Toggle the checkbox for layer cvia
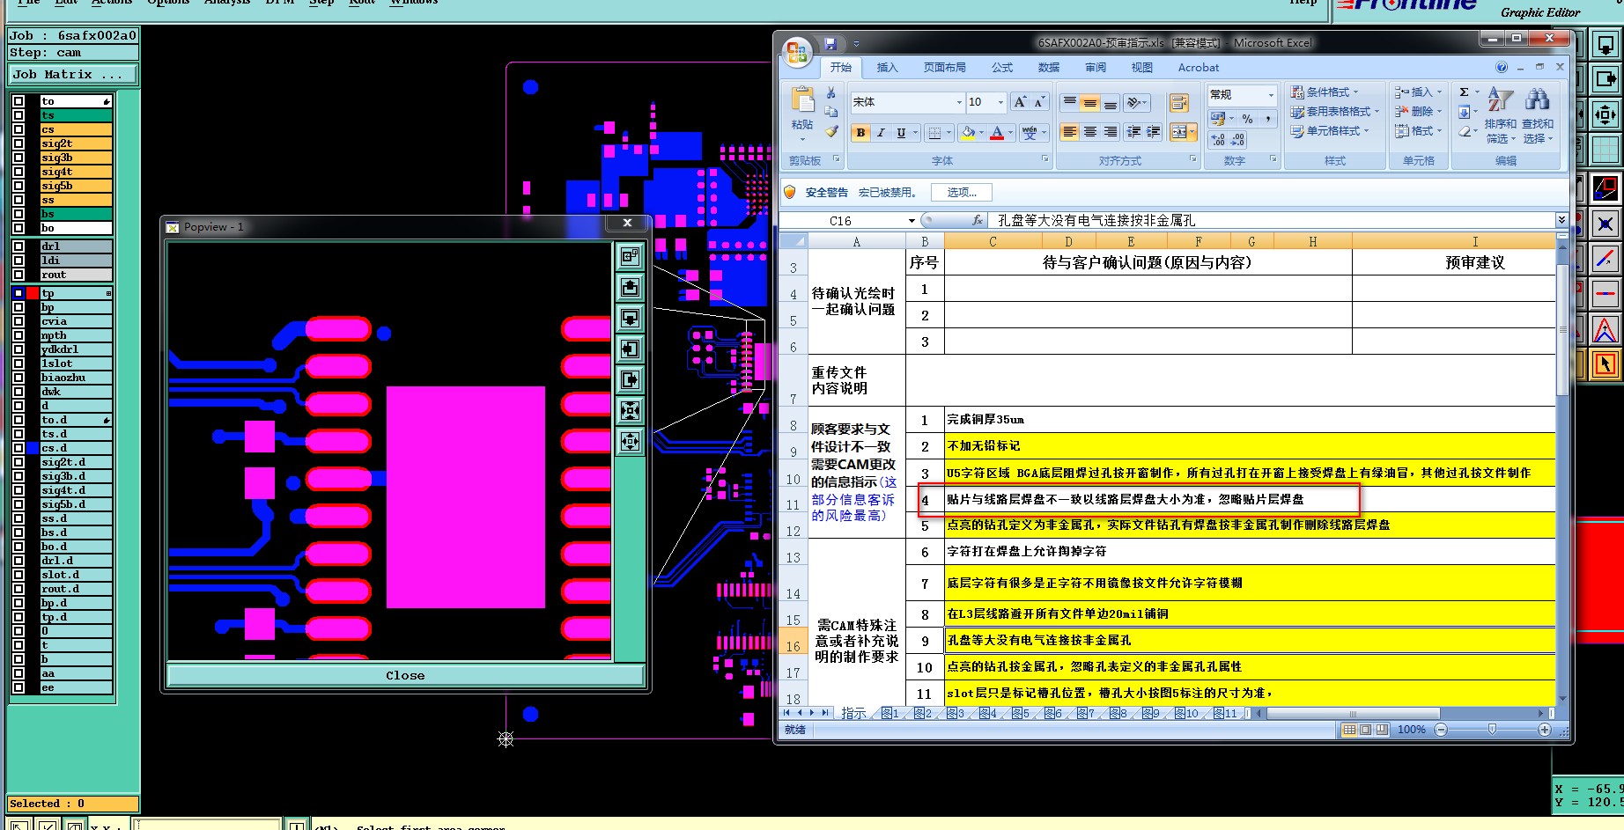This screenshot has width=1624, height=830. tap(18, 321)
